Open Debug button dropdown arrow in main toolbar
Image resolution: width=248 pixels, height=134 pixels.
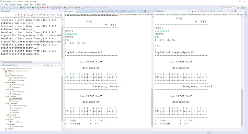coord(31,8)
